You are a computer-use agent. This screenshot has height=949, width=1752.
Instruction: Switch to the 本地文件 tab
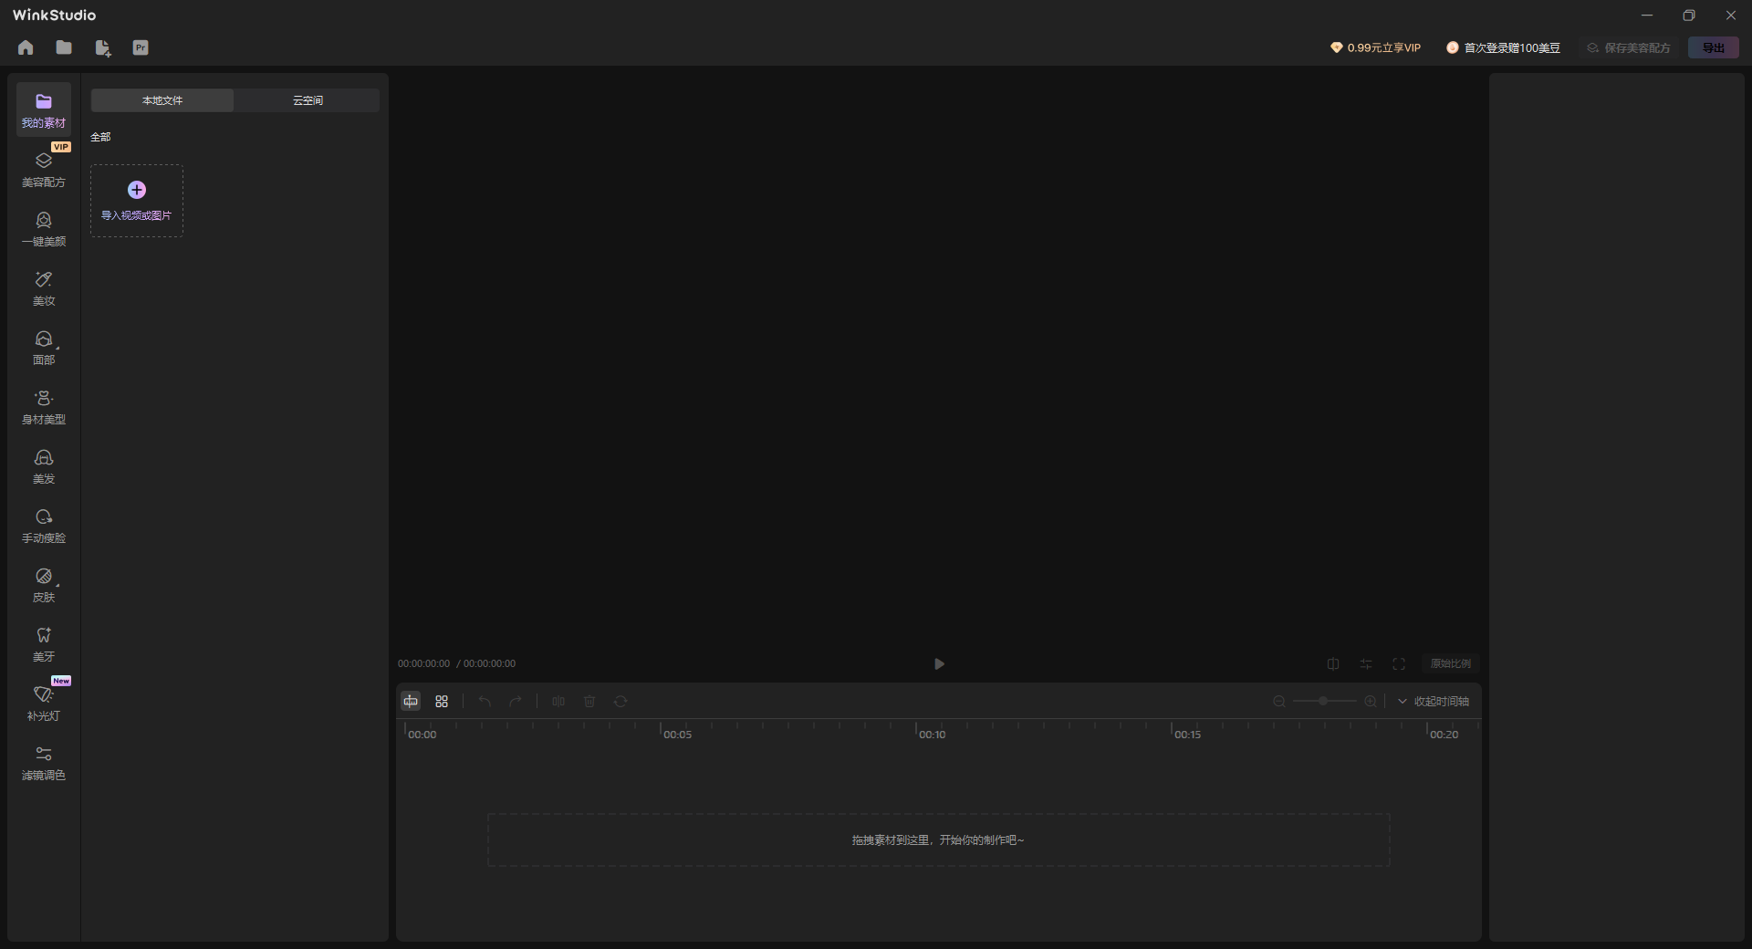point(162,100)
